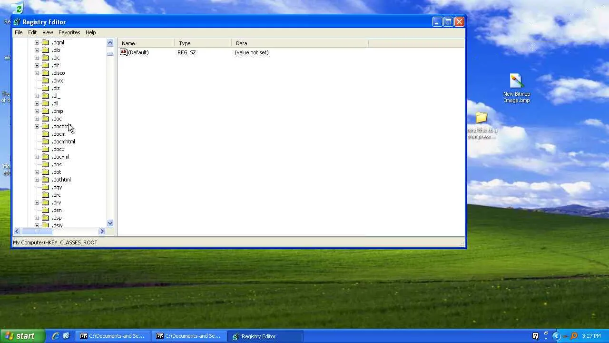This screenshot has width=609, height=343.
Task: Expand the .disco key
Action: pyautogui.click(x=37, y=73)
